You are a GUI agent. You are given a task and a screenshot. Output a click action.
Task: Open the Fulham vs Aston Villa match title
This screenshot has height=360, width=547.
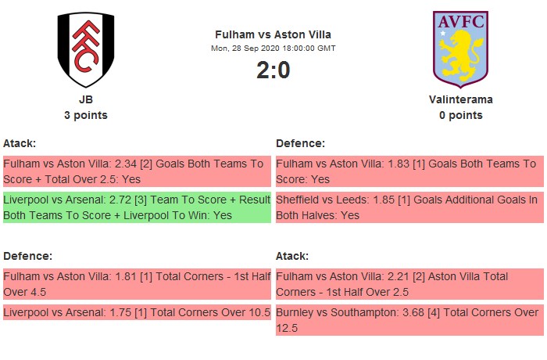tap(273, 34)
